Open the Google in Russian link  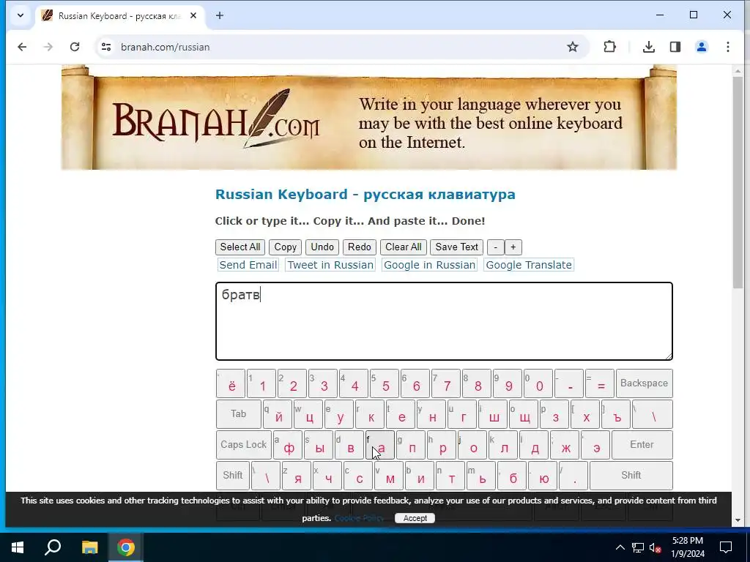click(429, 265)
